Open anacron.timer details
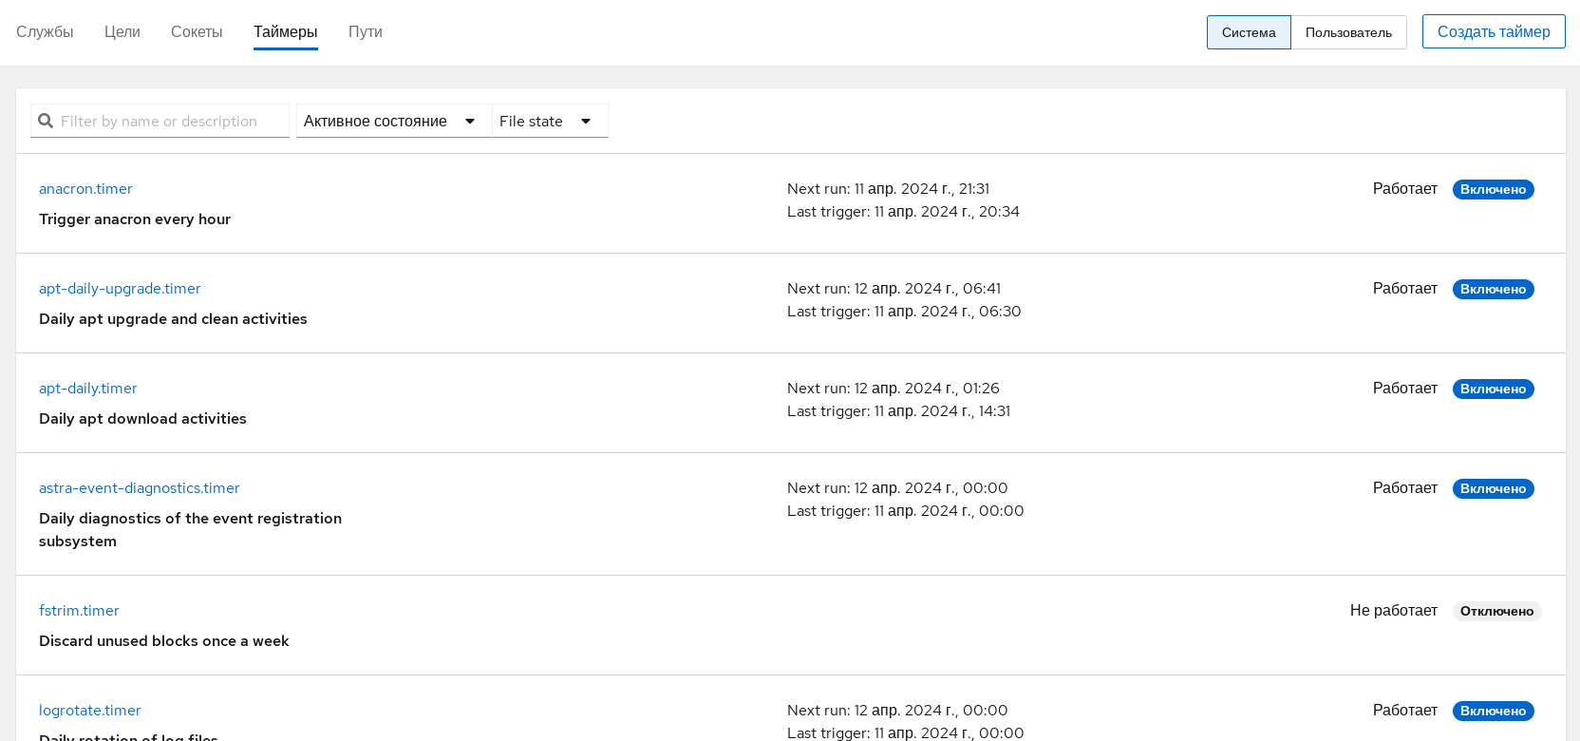Screen dimensions: 1580x741 coord(85,189)
